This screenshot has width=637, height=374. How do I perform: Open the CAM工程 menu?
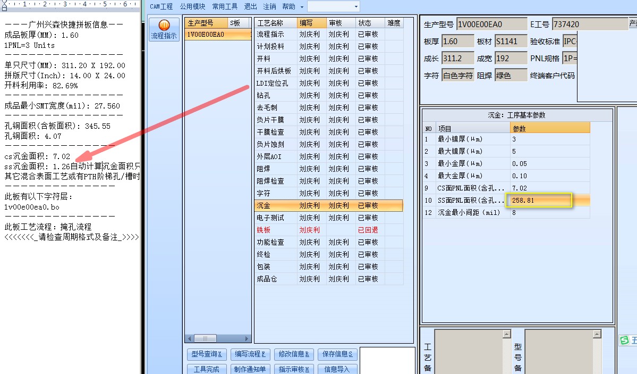point(161,6)
